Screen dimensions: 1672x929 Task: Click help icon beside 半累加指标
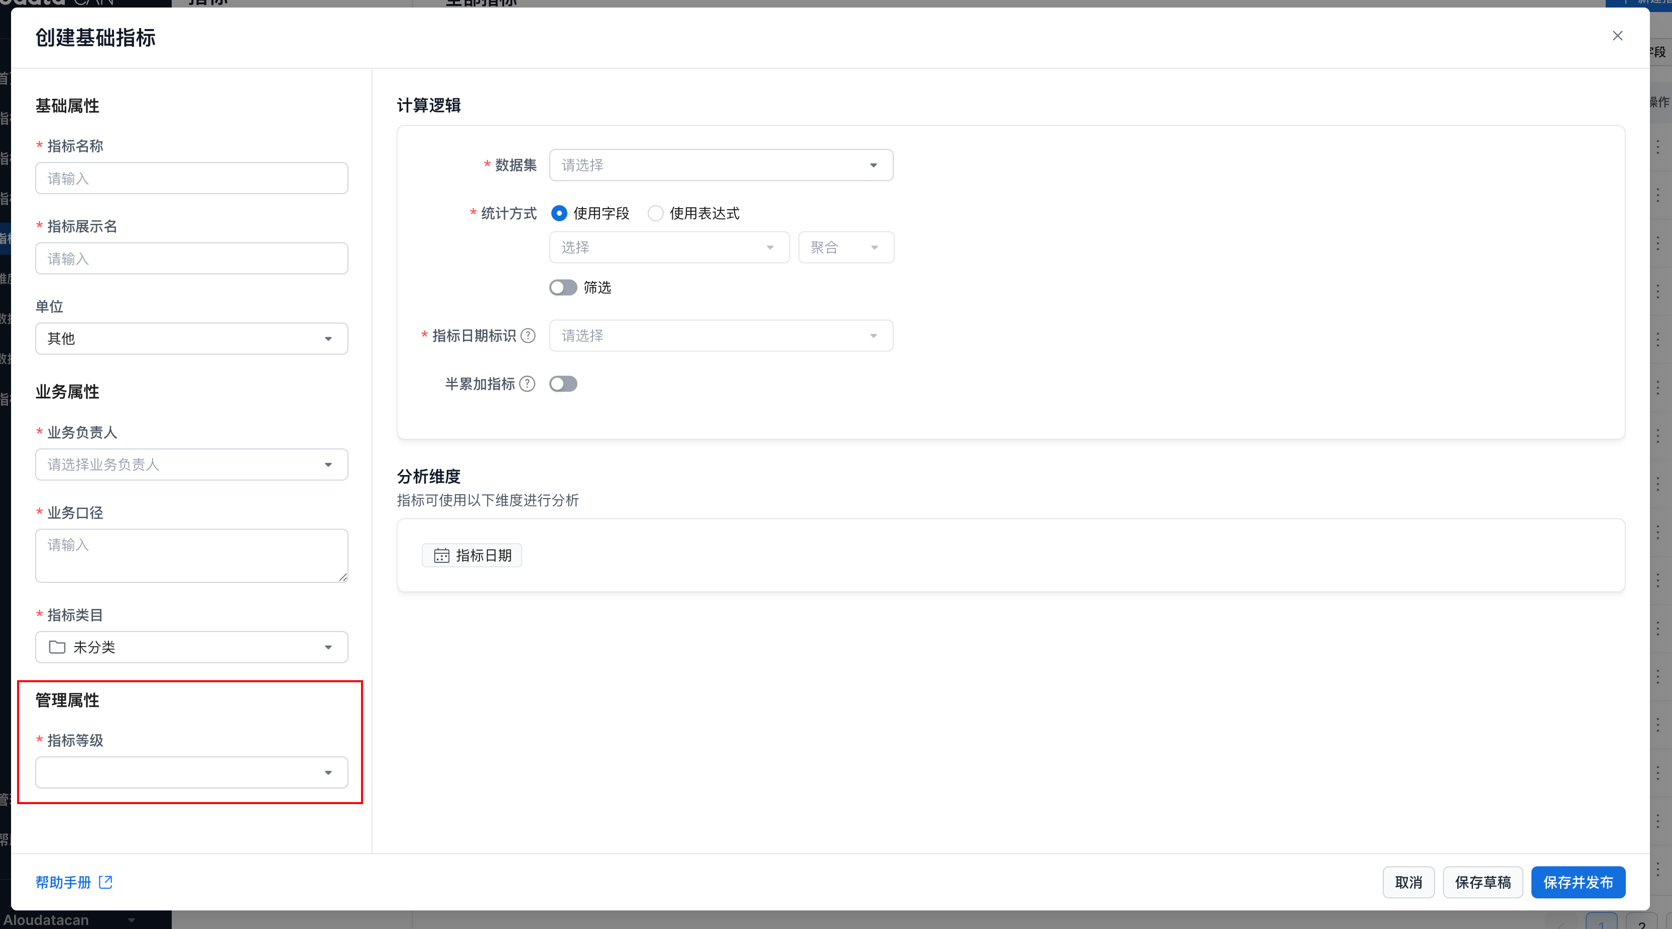528,384
